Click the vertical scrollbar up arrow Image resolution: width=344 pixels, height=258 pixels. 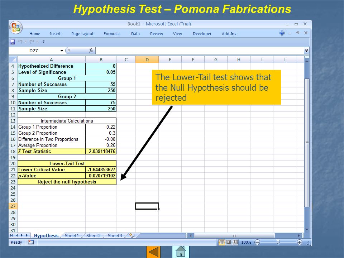[x=307, y=61]
